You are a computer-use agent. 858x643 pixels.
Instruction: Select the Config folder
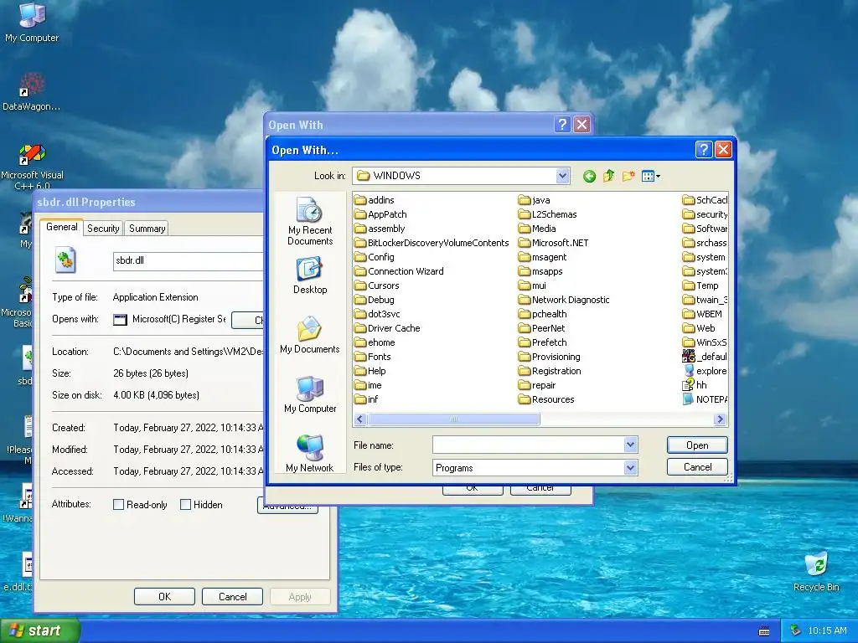coord(375,257)
